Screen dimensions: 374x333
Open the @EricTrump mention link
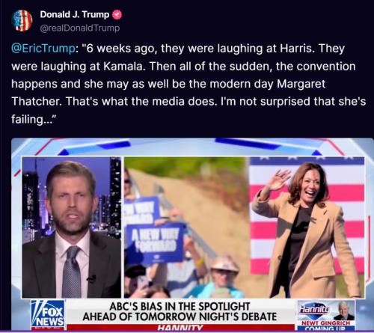43,48
